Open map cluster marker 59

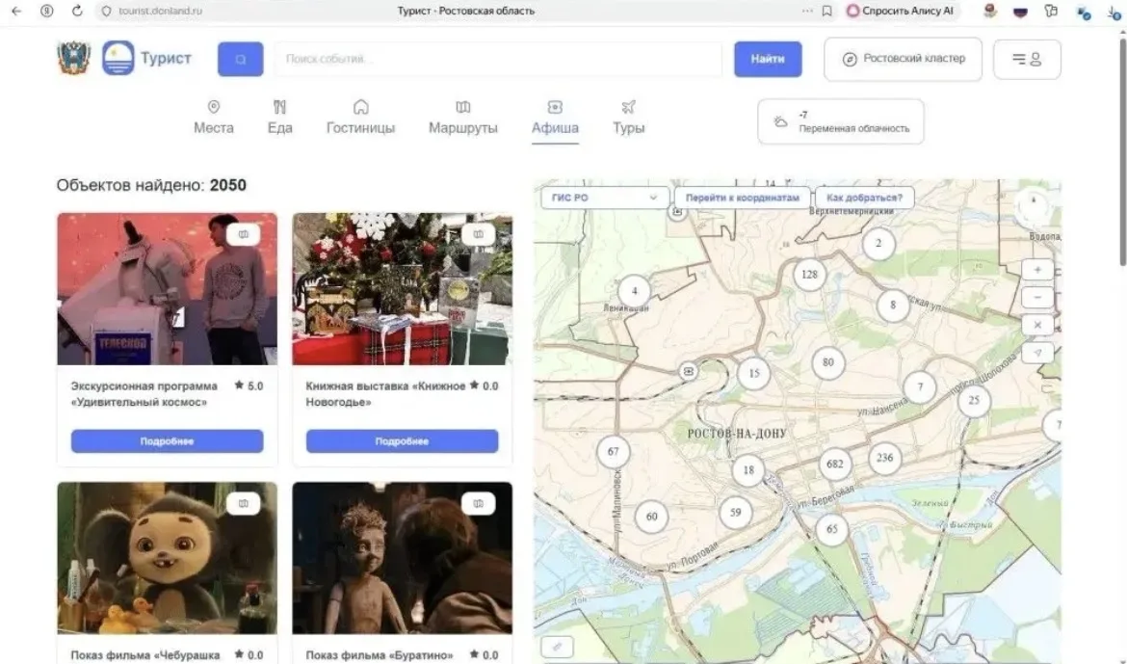(x=735, y=513)
